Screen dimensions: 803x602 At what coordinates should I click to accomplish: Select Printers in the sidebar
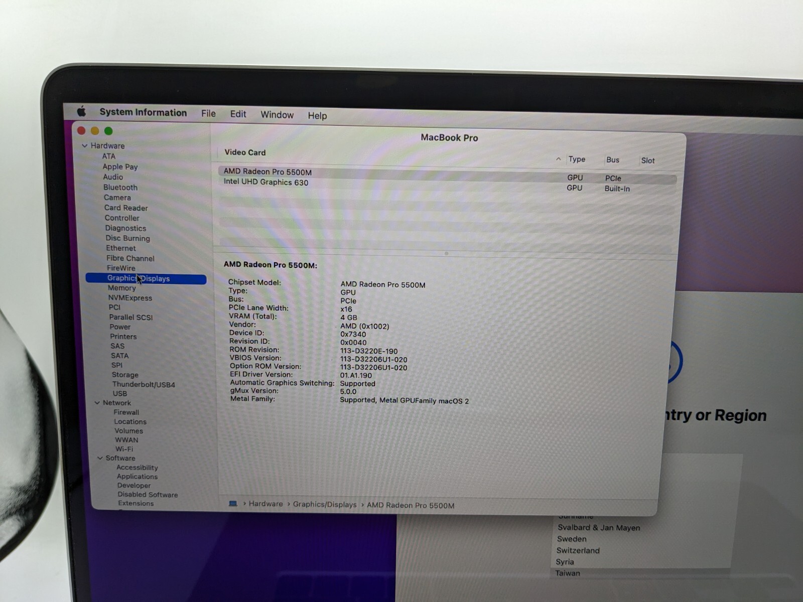pyautogui.click(x=123, y=337)
